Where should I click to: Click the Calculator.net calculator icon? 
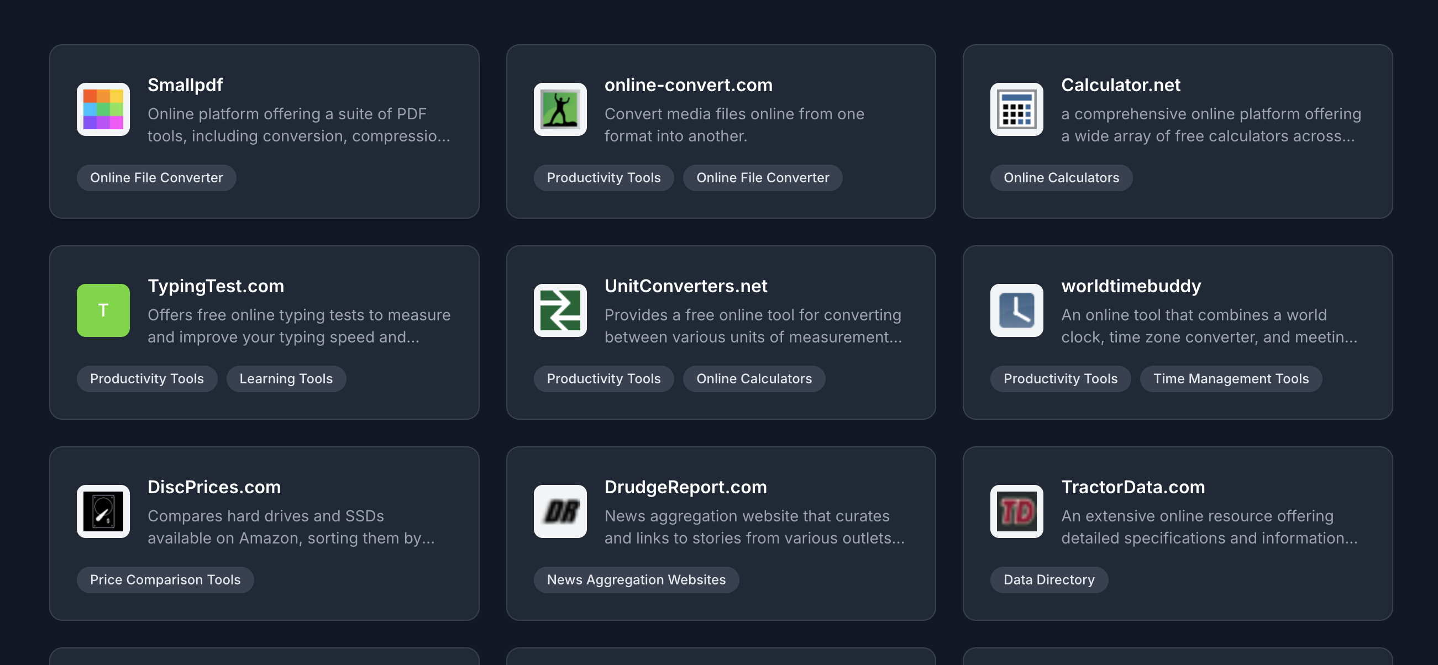pos(1016,109)
